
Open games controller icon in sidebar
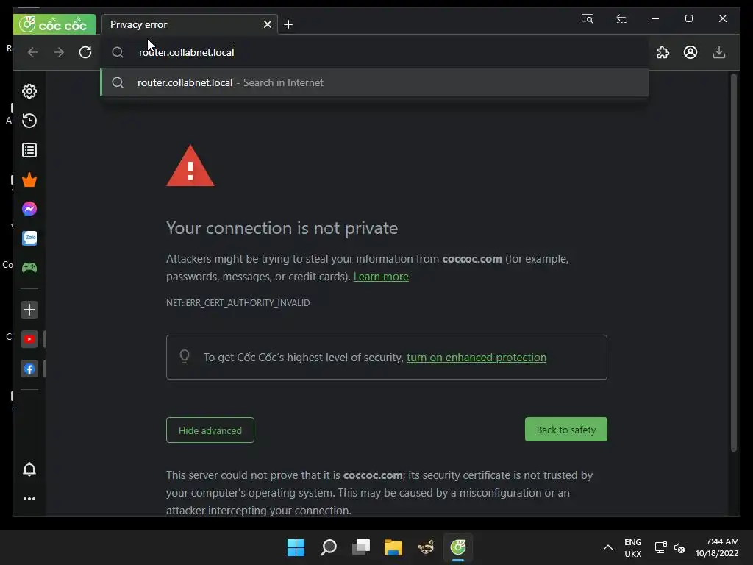(29, 268)
